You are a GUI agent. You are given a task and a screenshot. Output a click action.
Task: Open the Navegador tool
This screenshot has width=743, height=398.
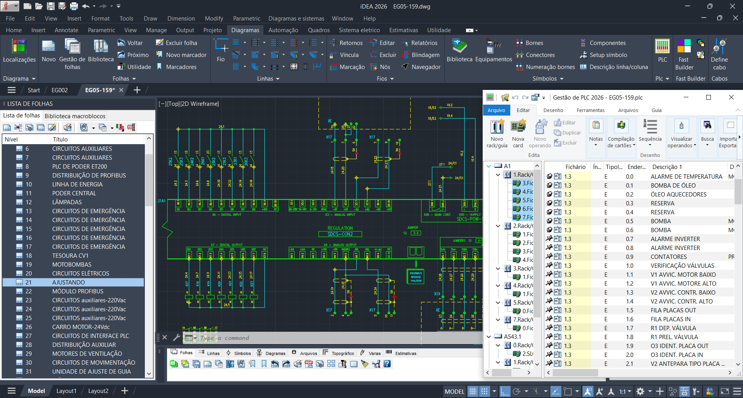click(x=421, y=67)
